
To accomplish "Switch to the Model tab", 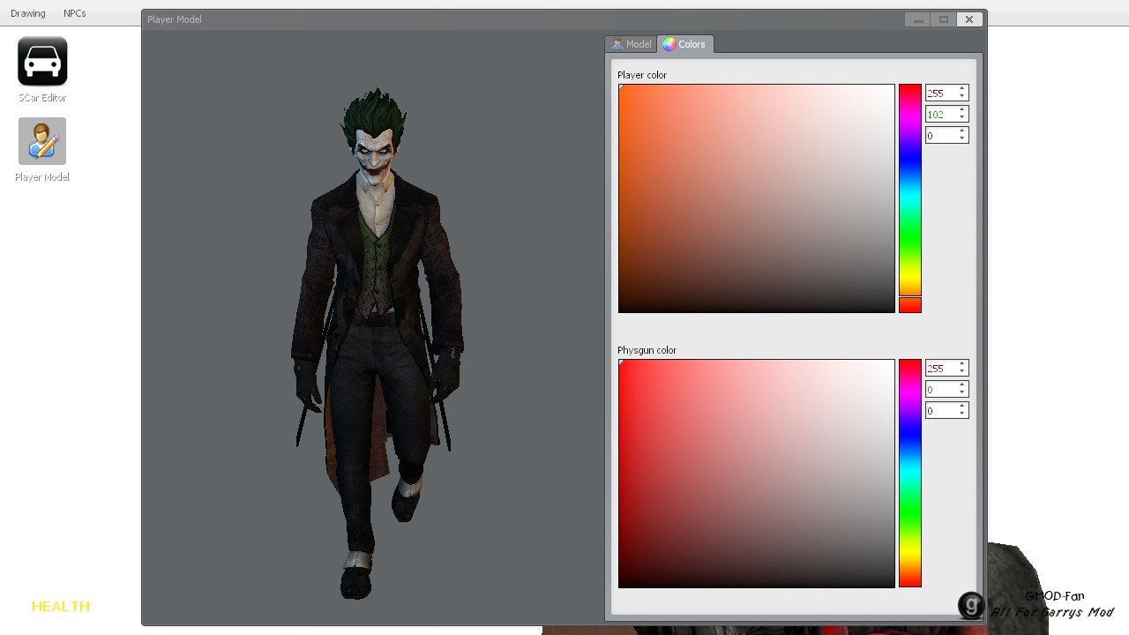I will pos(631,44).
